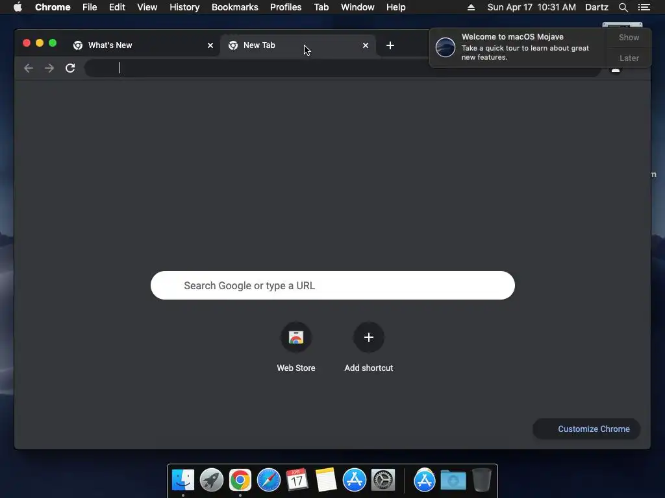Image resolution: width=665 pixels, height=498 pixels.
Task: Open the Profiles menu
Action: (286, 7)
